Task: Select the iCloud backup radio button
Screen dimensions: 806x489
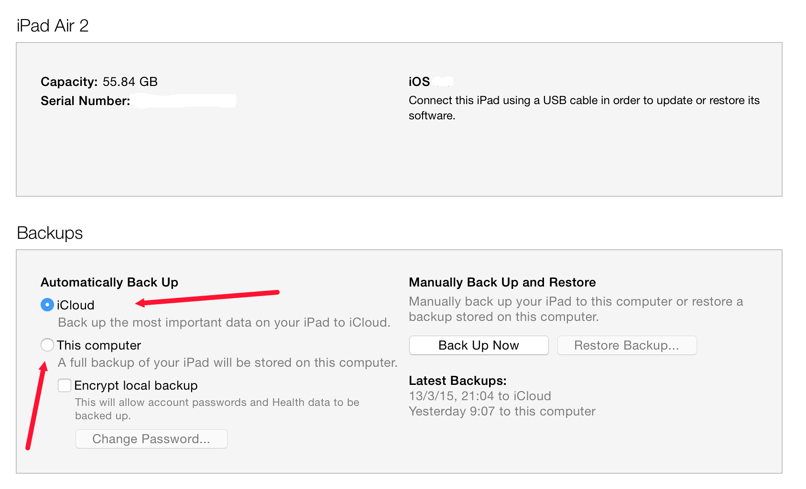Action: [47, 305]
